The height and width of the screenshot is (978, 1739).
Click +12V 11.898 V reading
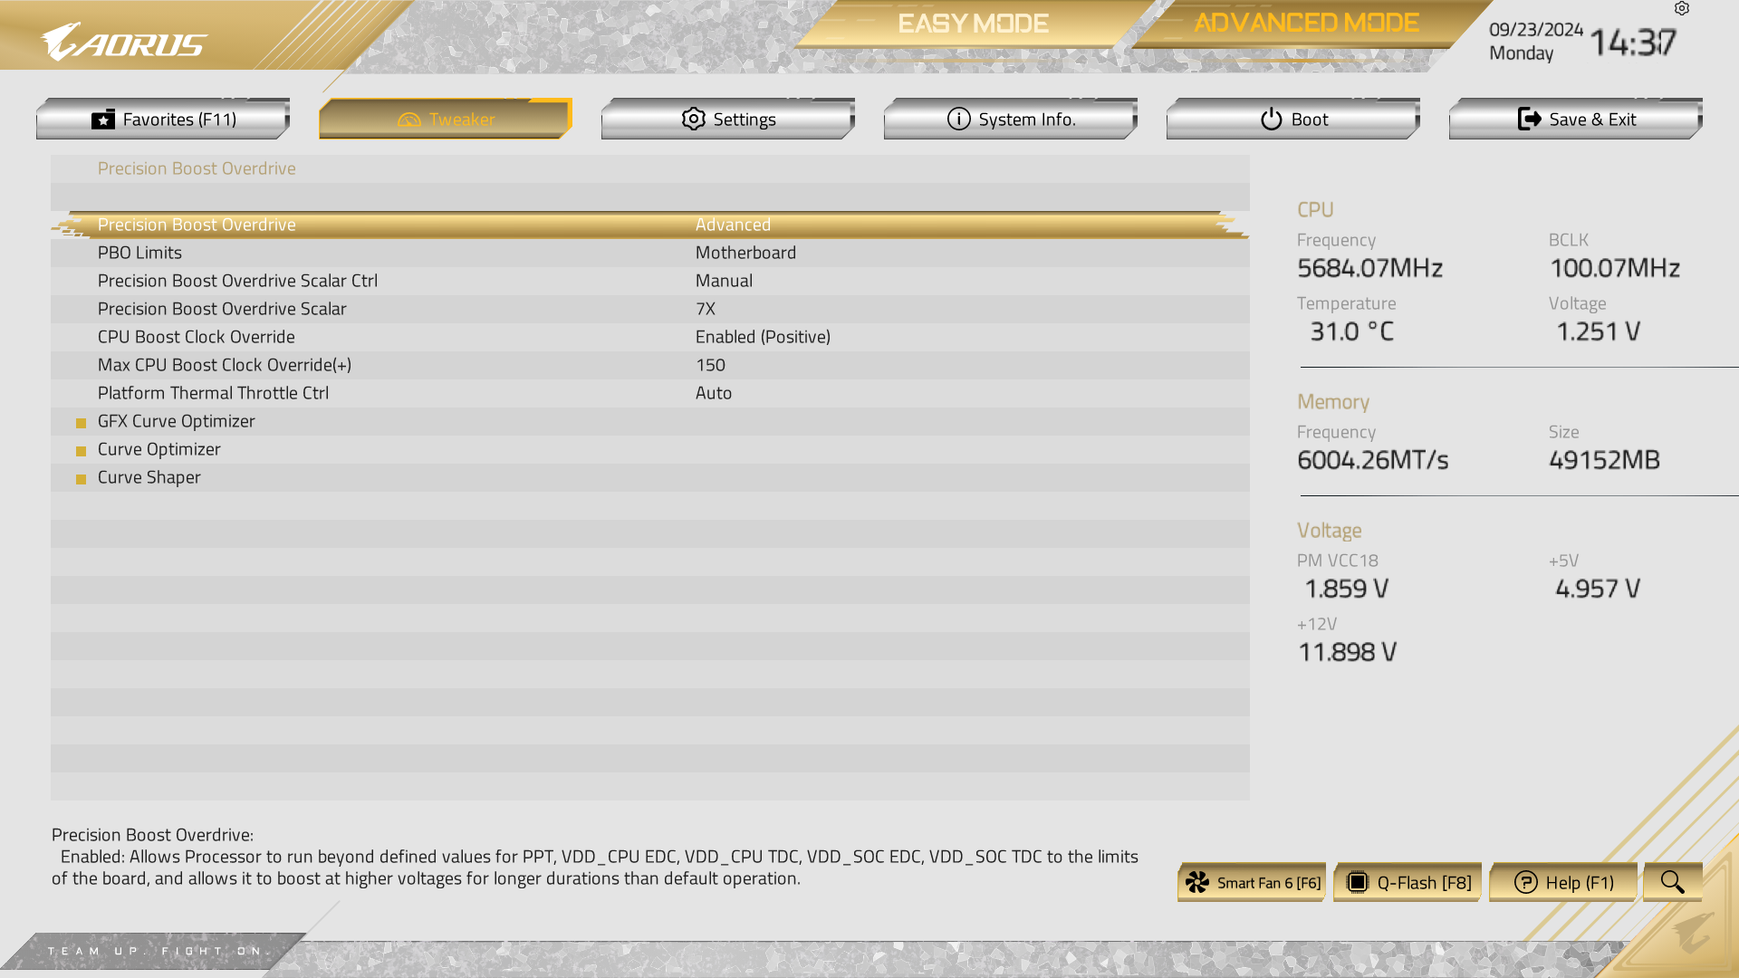[1347, 652]
